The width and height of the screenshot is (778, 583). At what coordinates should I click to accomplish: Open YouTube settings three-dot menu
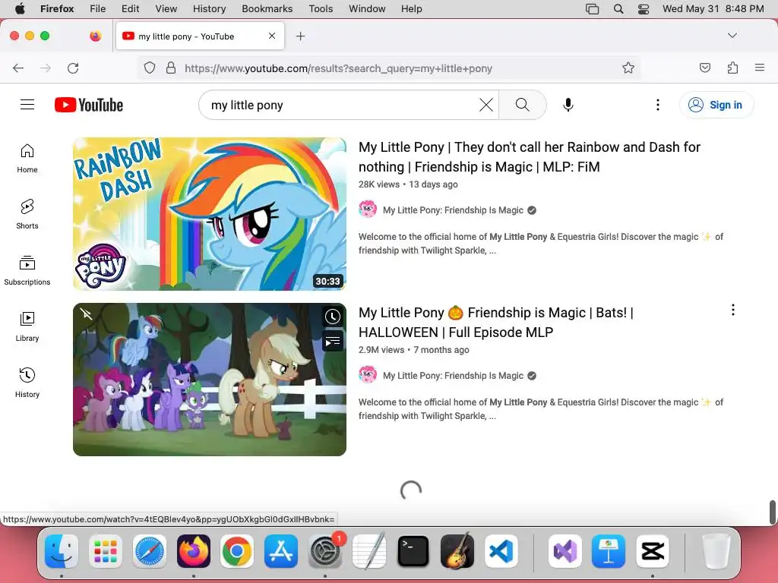point(658,105)
